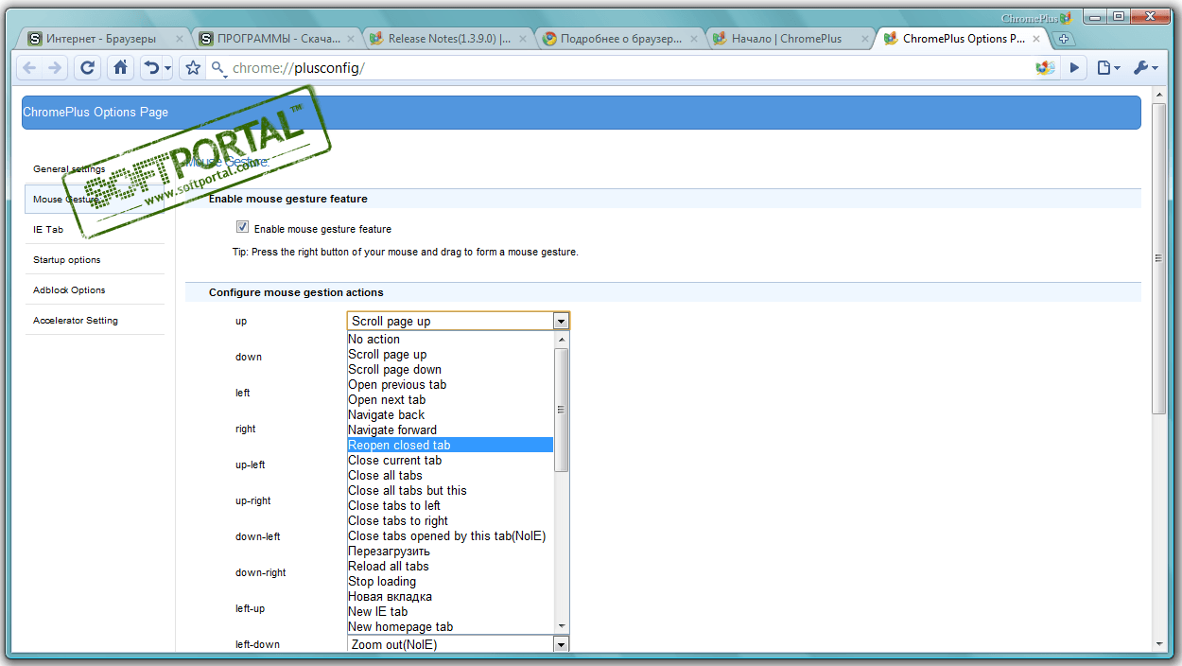Reload the page with refresh icon

point(88,68)
